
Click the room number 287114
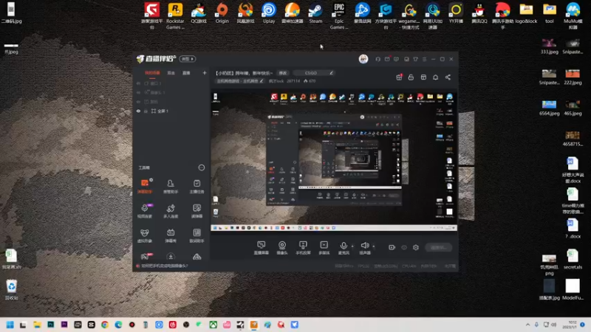tap(293, 81)
